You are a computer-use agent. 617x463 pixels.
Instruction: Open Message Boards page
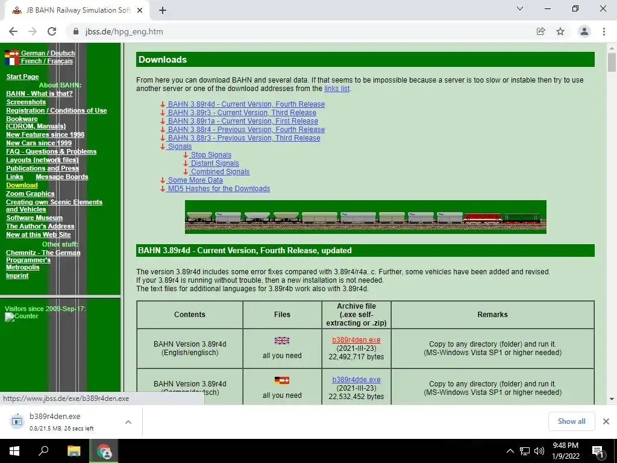click(62, 177)
